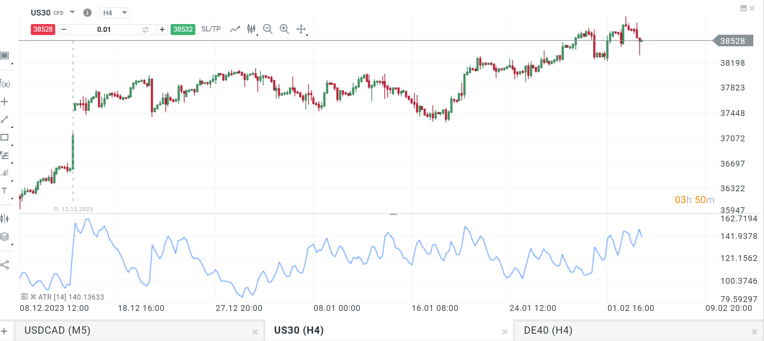
Task: Minimize the chart panel
Action: coord(744,9)
